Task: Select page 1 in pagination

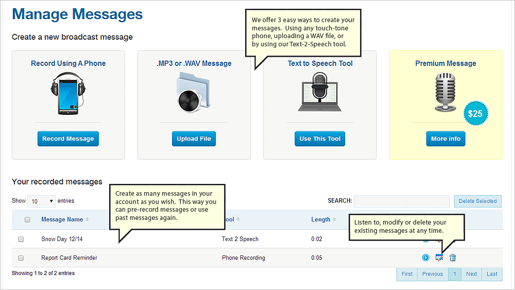Action: [455, 274]
